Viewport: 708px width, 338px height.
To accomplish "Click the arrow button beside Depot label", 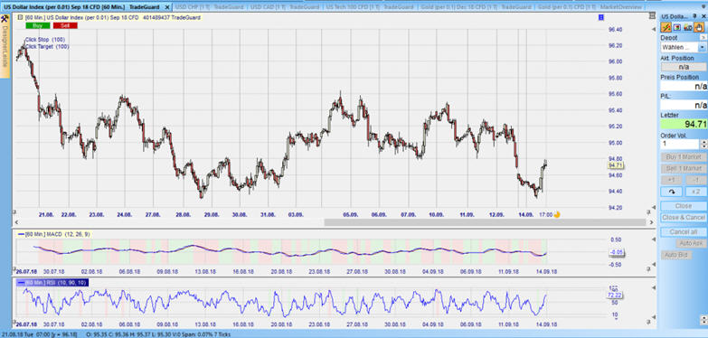I will (x=703, y=37).
